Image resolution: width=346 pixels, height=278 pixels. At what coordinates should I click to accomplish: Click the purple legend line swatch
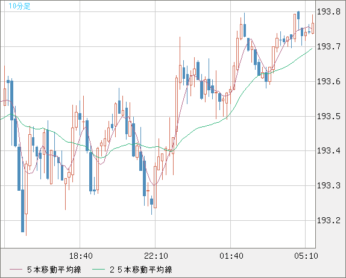tap(16, 270)
